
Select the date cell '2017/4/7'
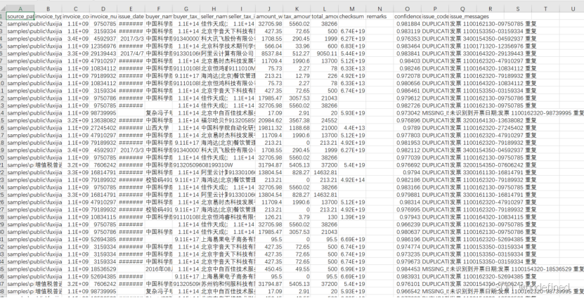pos(131,53)
